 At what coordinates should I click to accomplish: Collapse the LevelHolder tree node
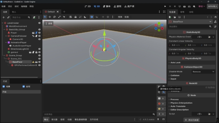point(2,23)
